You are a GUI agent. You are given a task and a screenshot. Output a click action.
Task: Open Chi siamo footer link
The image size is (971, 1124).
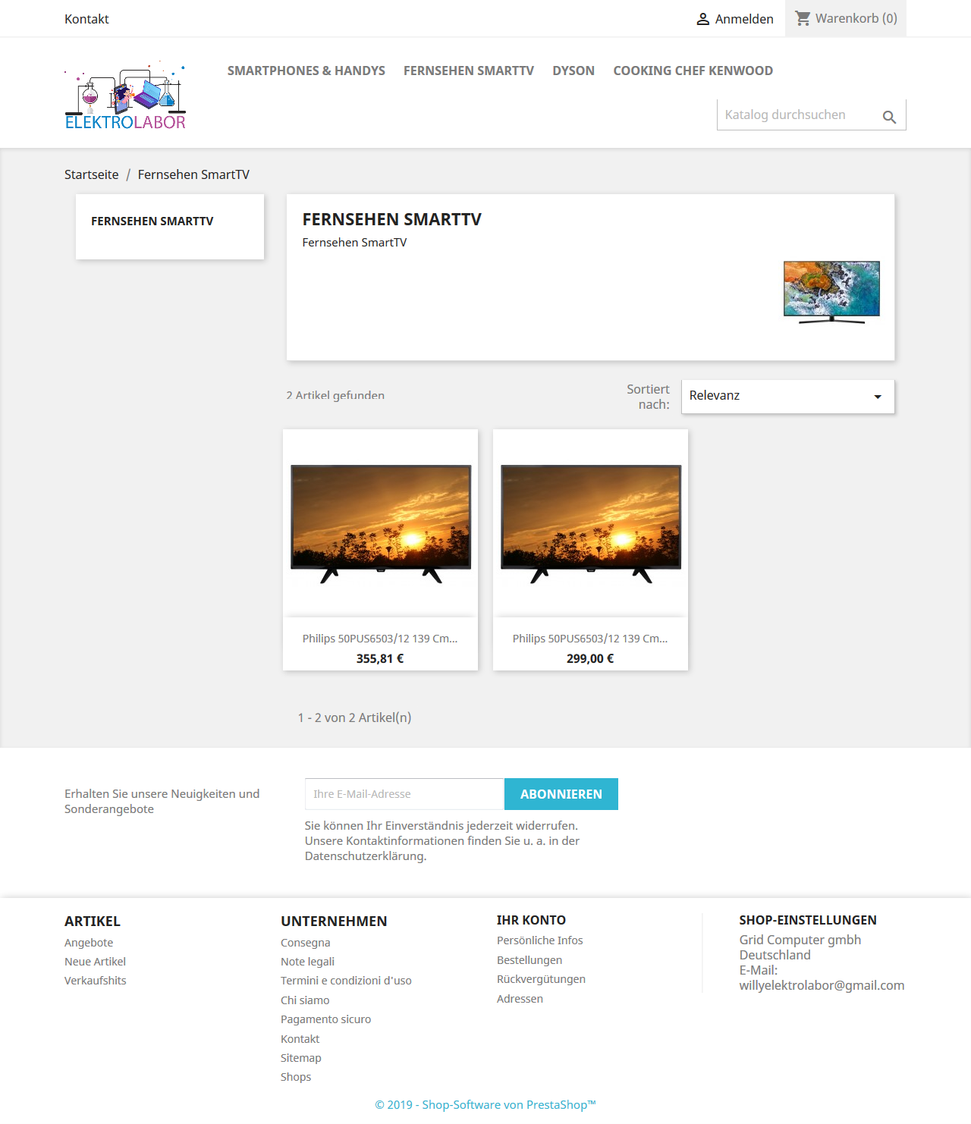305,1000
